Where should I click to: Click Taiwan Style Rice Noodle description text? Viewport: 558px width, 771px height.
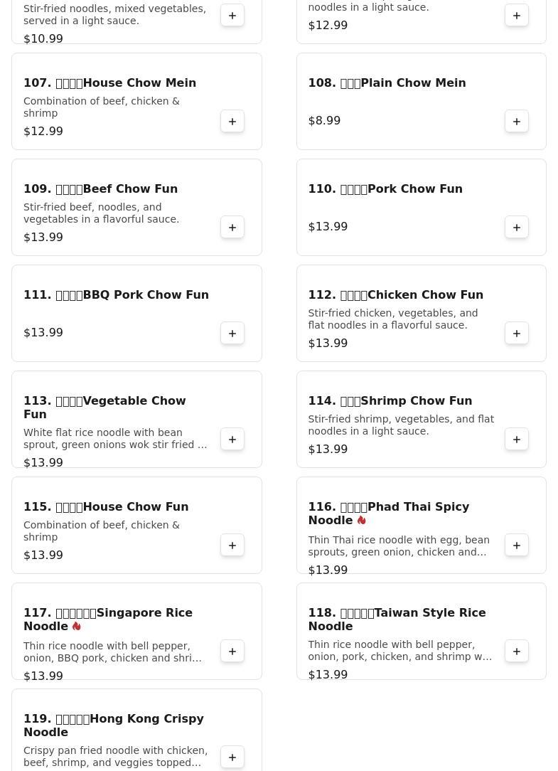[399, 651]
